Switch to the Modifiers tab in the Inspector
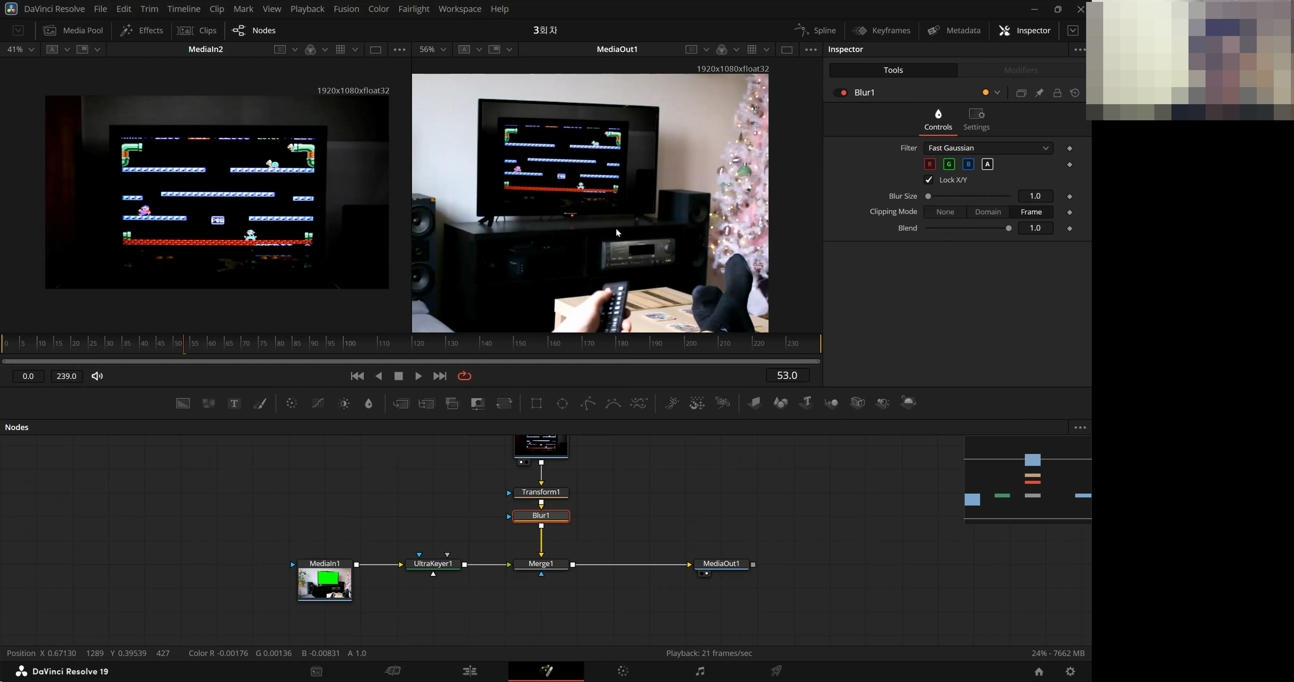 (1021, 70)
